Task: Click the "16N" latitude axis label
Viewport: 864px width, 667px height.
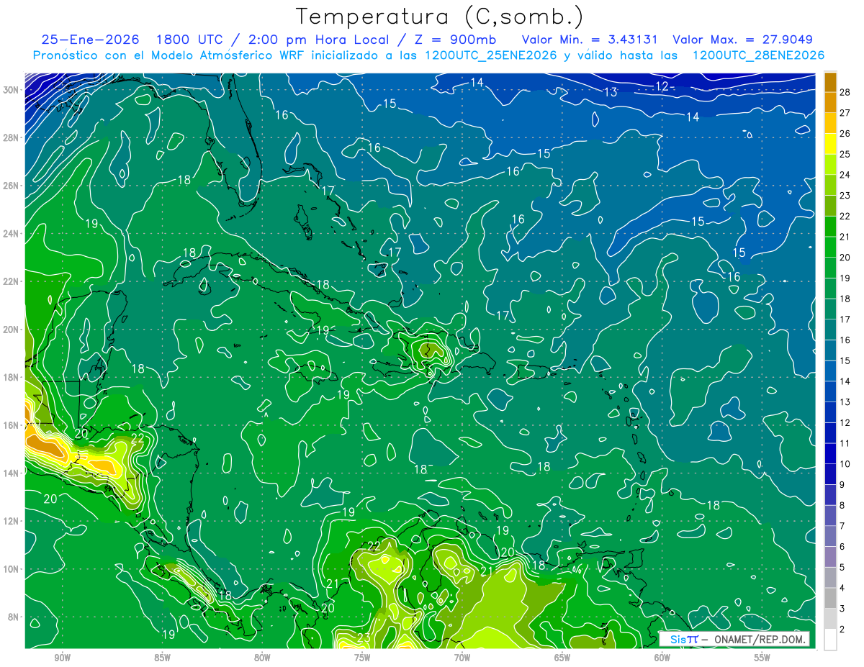Action: point(12,425)
